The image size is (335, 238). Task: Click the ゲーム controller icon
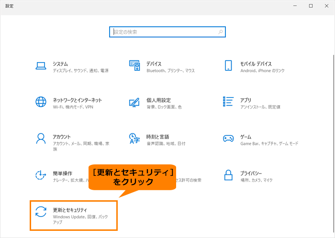[228, 139]
